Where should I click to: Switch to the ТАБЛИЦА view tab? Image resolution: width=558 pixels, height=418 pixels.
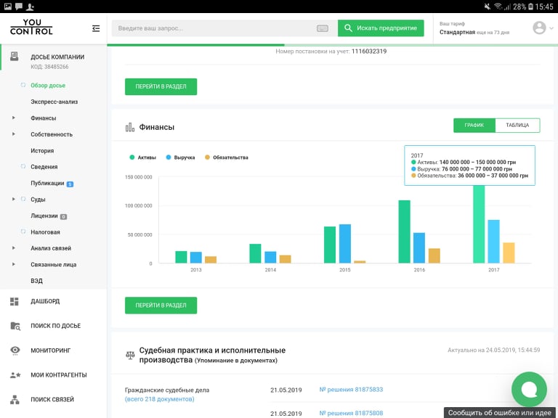(x=517, y=125)
